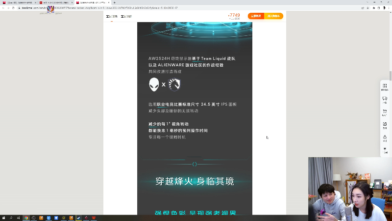Viewport: 392px width, 221px height.
Task: Click the red W WPS taskbar icon
Action: pyautogui.click(x=94, y=218)
